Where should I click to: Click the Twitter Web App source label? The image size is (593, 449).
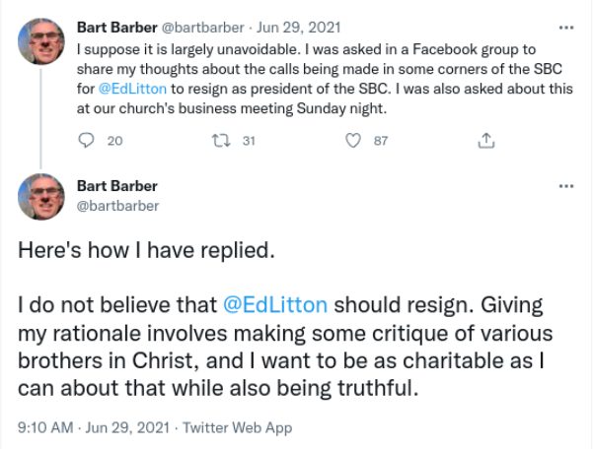pos(247,428)
